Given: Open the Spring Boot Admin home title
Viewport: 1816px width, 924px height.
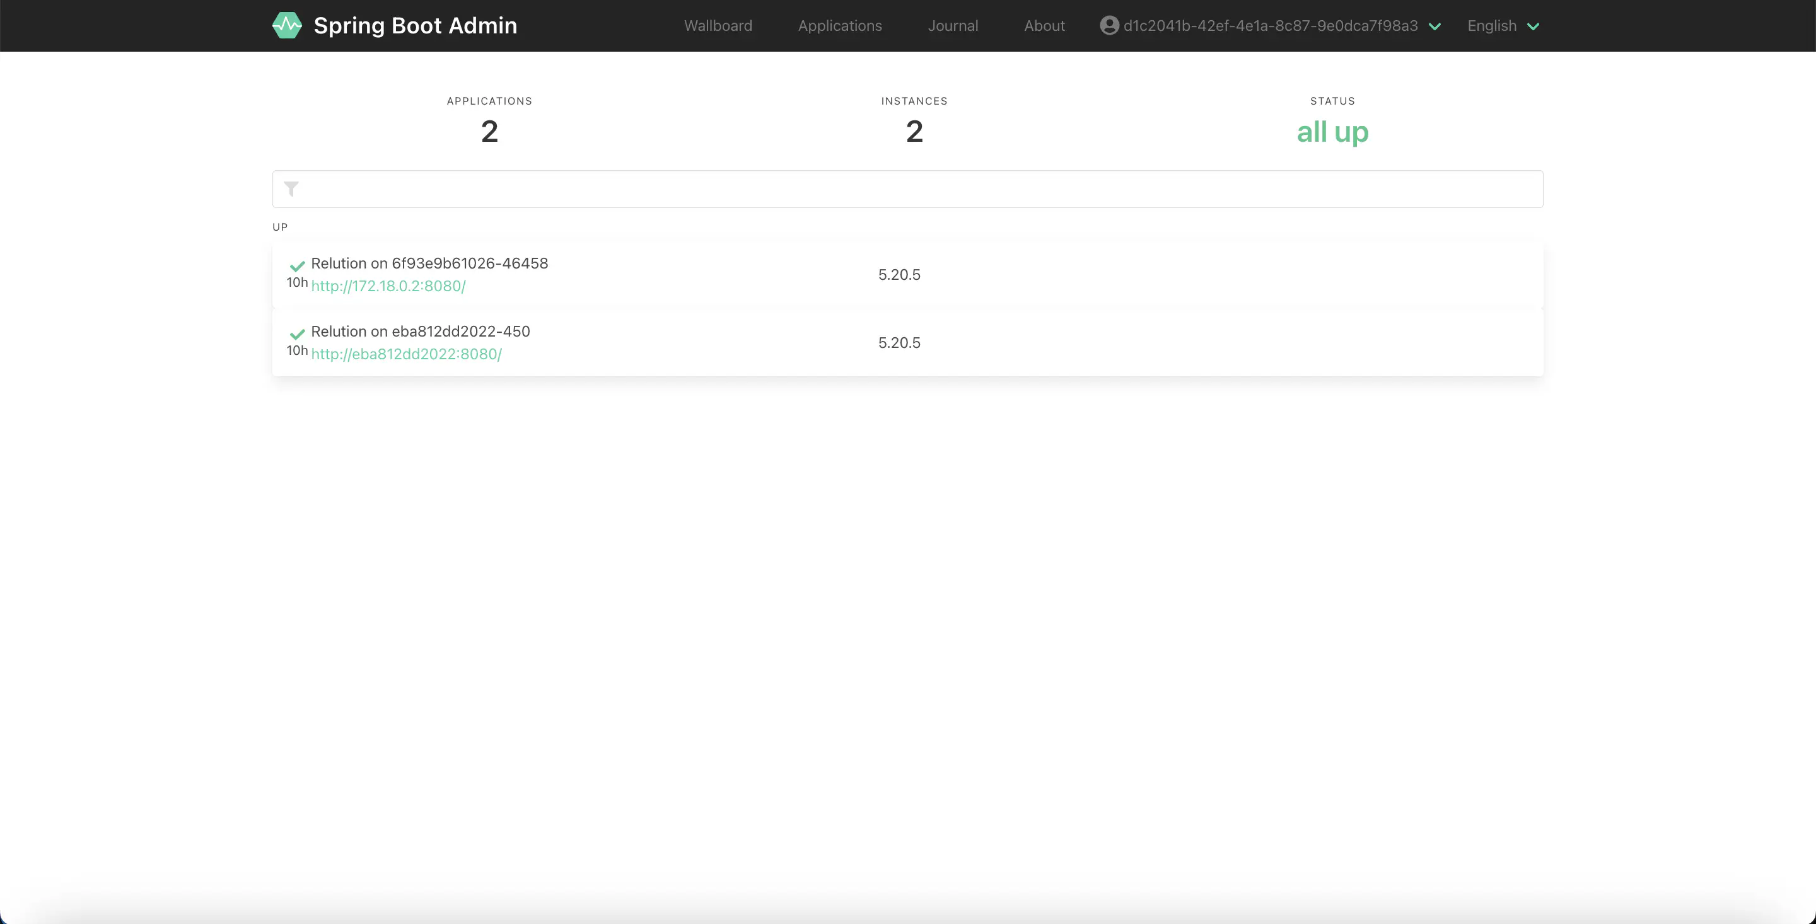Looking at the screenshot, I should 416,25.
